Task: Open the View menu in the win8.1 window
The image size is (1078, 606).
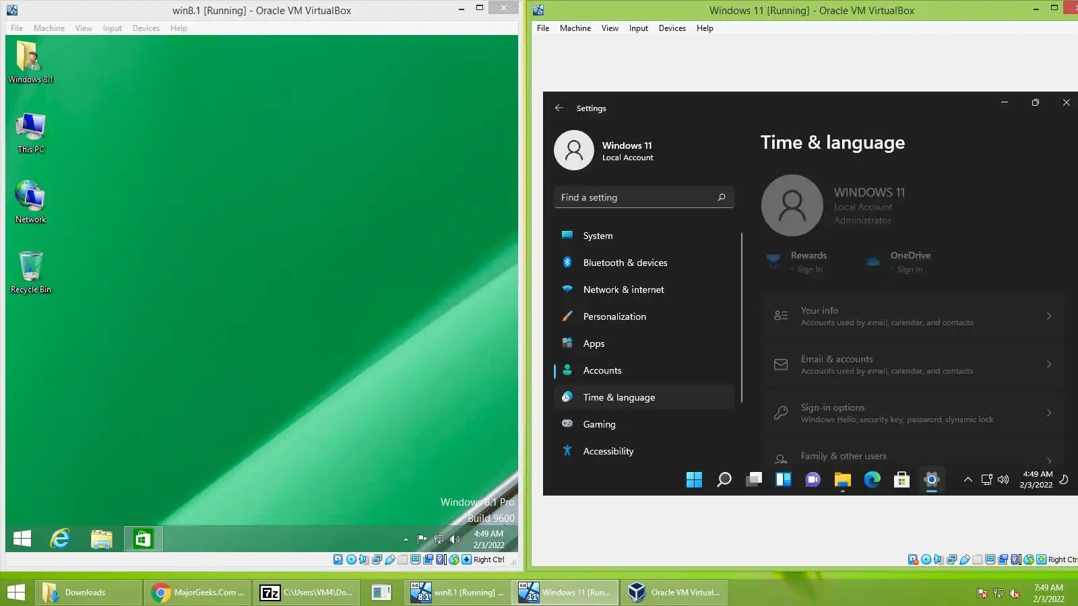Action: 84,28
